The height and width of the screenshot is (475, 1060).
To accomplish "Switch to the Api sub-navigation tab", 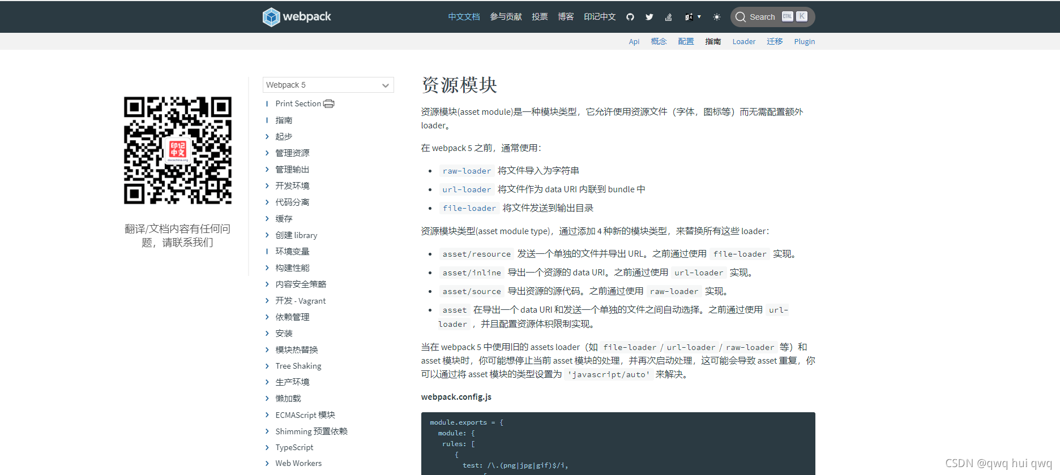I will (634, 41).
